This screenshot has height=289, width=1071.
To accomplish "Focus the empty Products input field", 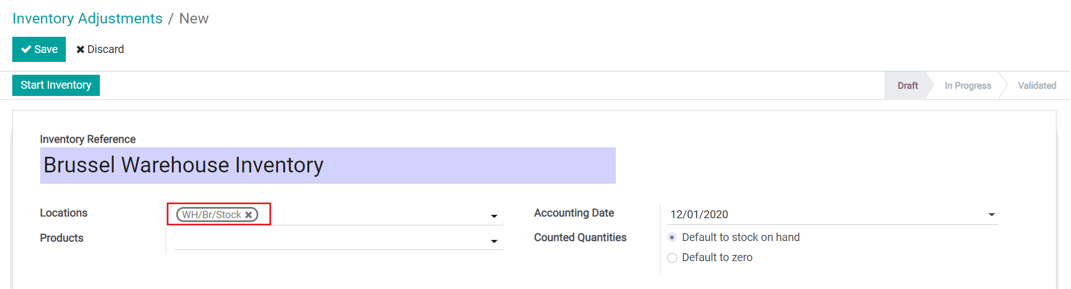I will pyautogui.click(x=329, y=240).
